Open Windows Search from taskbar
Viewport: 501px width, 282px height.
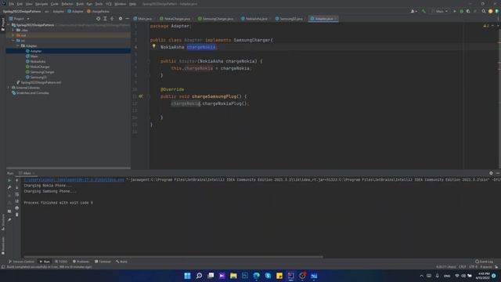coord(199,276)
